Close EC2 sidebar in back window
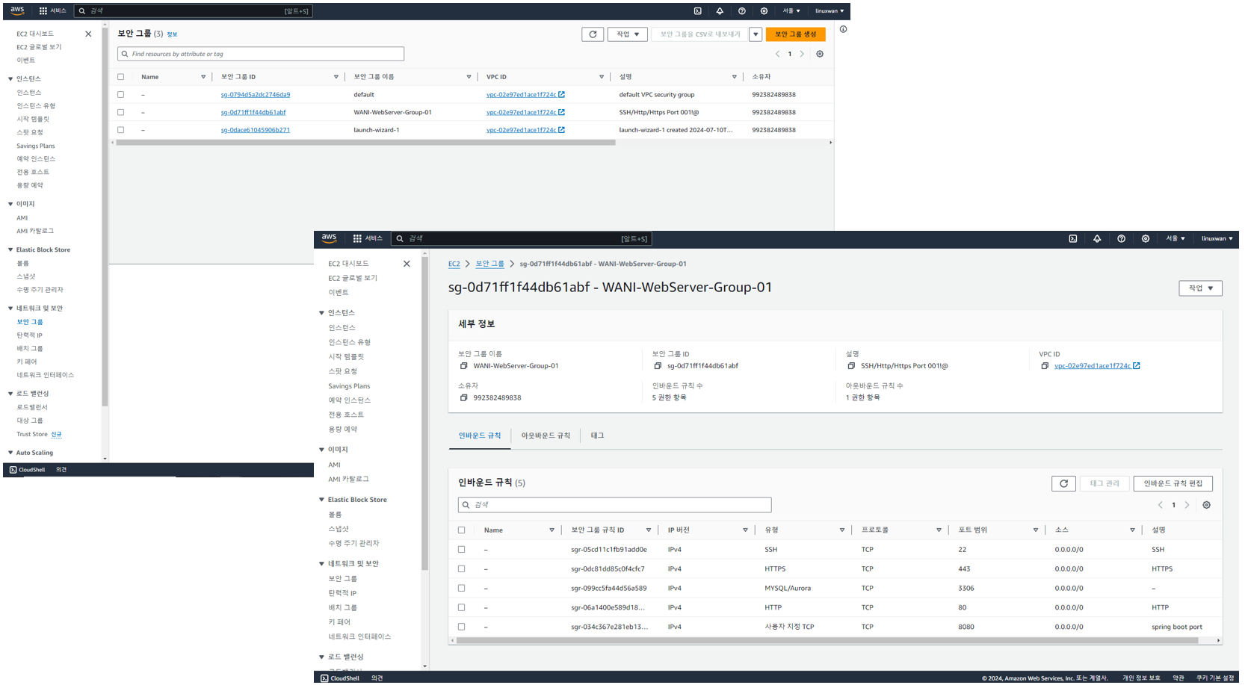Image resolution: width=1245 pixels, height=685 pixels. tap(88, 34)
